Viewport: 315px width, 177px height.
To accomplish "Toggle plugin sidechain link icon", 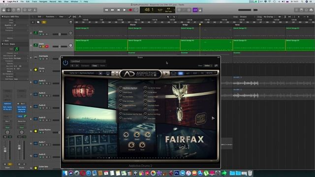I will (216, 65).
